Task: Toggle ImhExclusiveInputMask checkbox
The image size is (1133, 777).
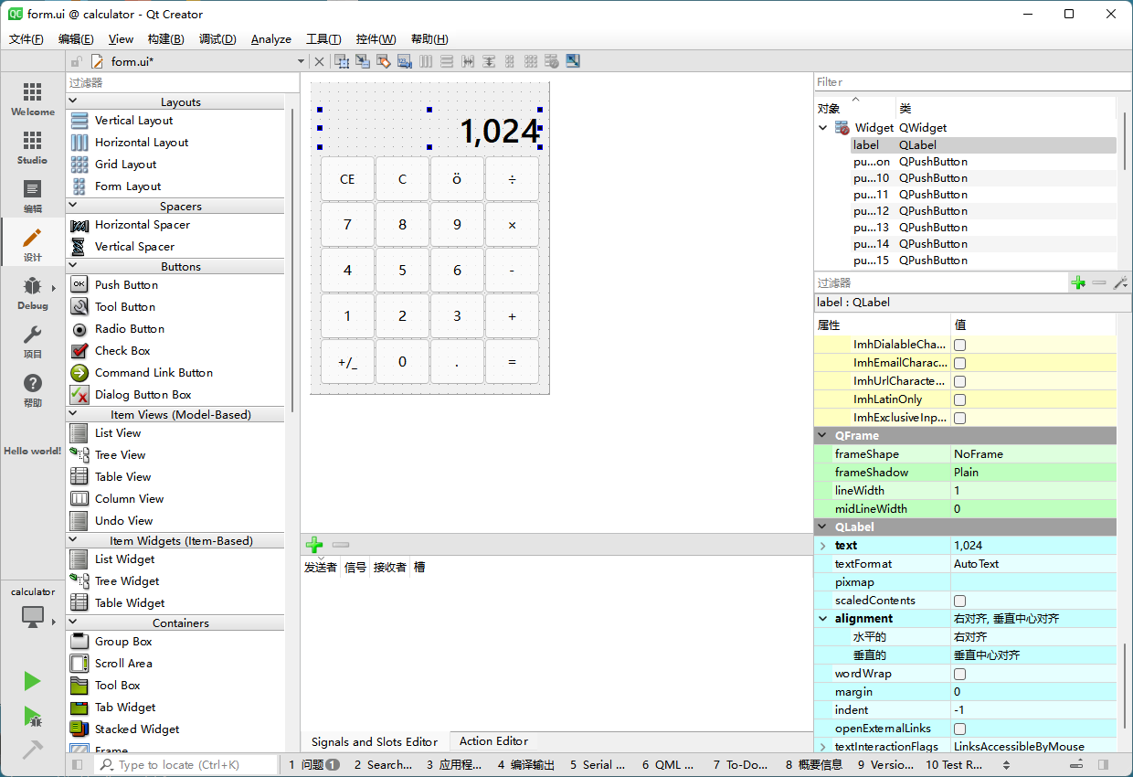Action: (x=960, y=418)
